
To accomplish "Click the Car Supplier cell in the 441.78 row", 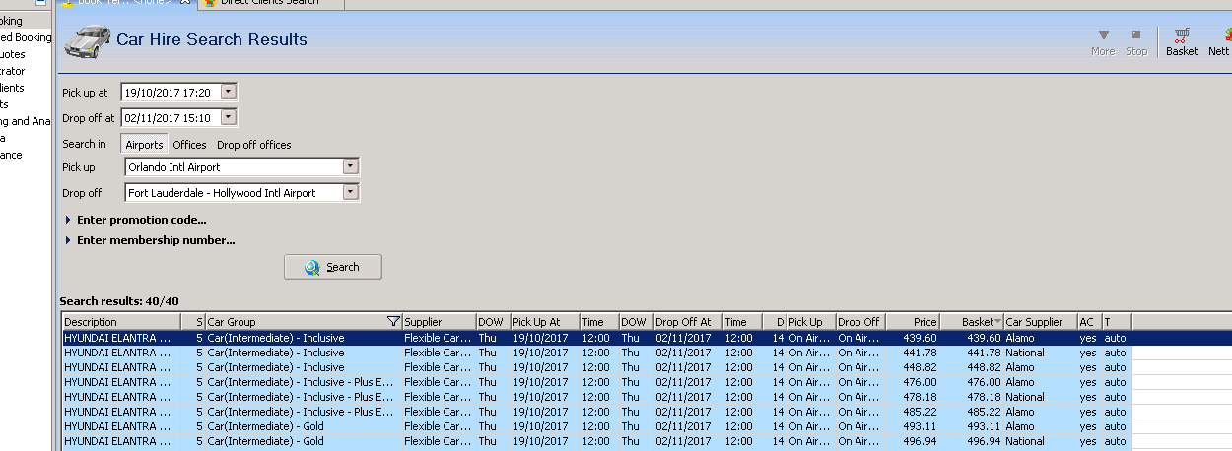I will tap(1040, 353).
